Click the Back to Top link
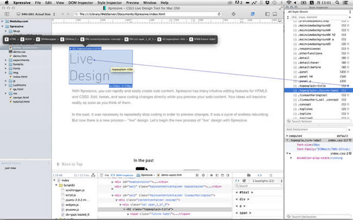Image resolution: width=353 pixels, height=220 pixels. pyautogui.click(x=70, y=164)
